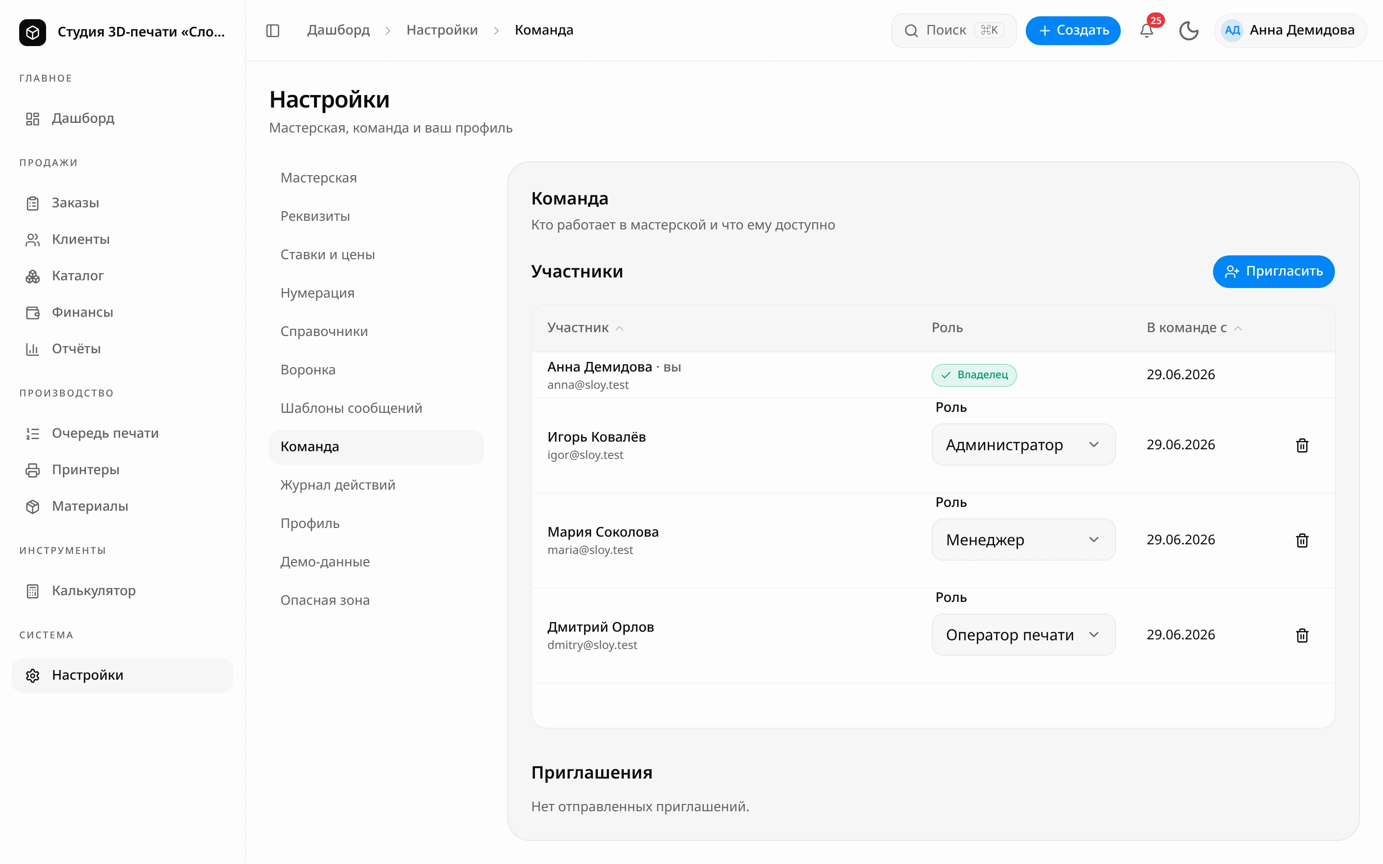Click Настройки breadcrumb link
This screenshot has width=1383, height=864.
click(x=442, y=30)
